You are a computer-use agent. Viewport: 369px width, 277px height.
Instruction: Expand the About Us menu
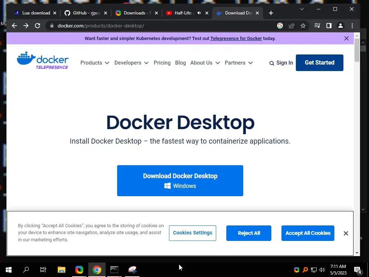205,63
